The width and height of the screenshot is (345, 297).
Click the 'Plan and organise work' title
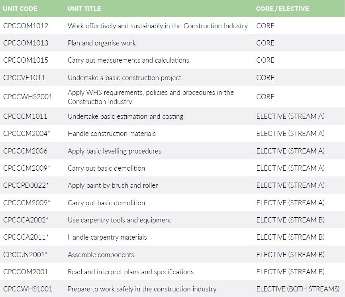[102, 43]
